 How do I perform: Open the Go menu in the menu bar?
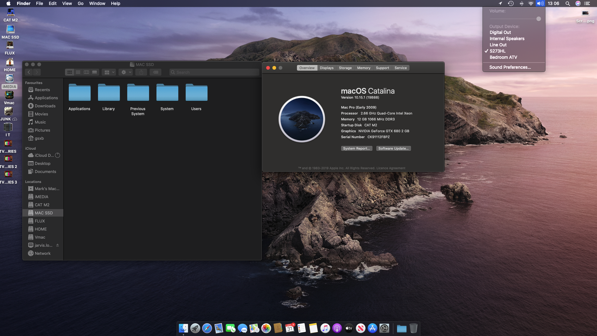click(x=81, y=3)
